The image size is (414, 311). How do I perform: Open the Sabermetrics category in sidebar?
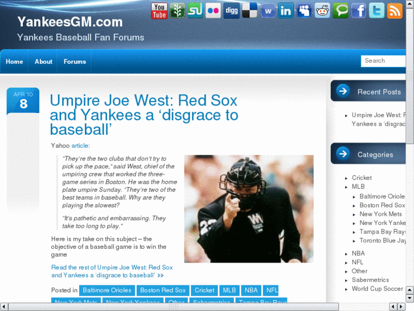[370, 280]
